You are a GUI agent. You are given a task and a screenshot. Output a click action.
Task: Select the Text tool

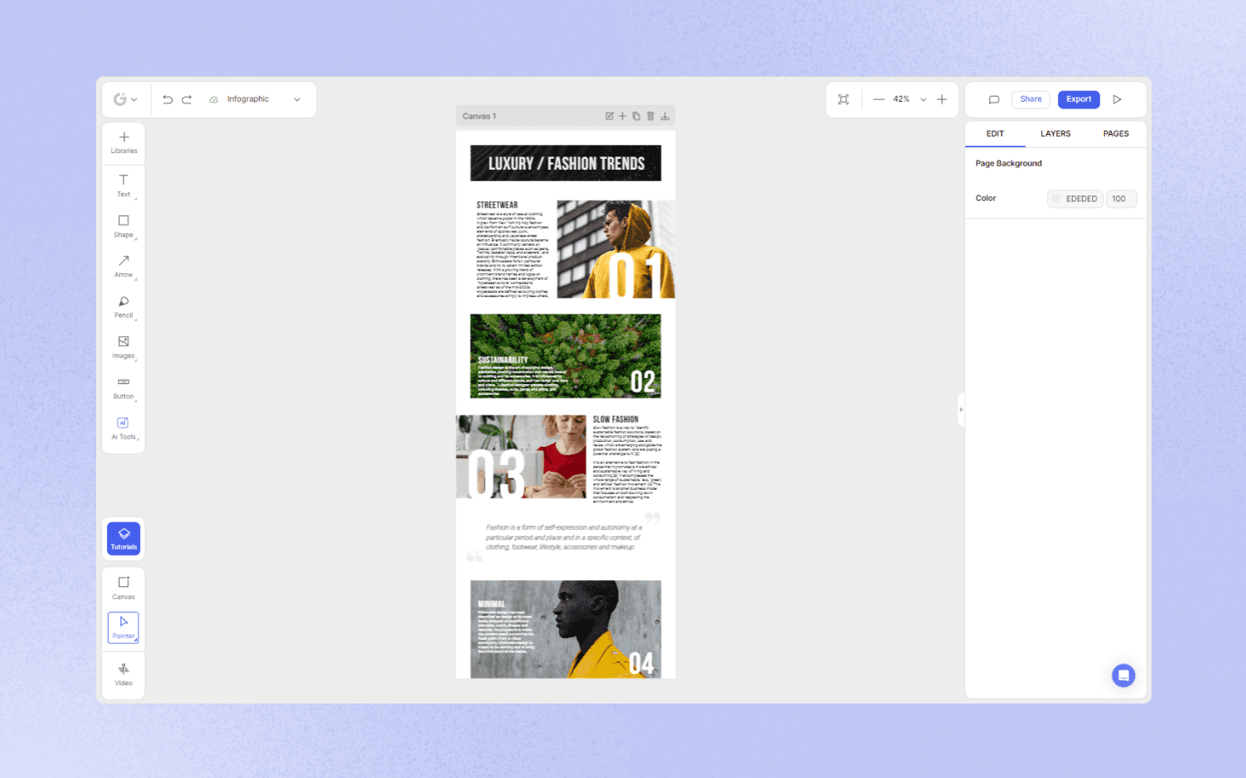123,186
